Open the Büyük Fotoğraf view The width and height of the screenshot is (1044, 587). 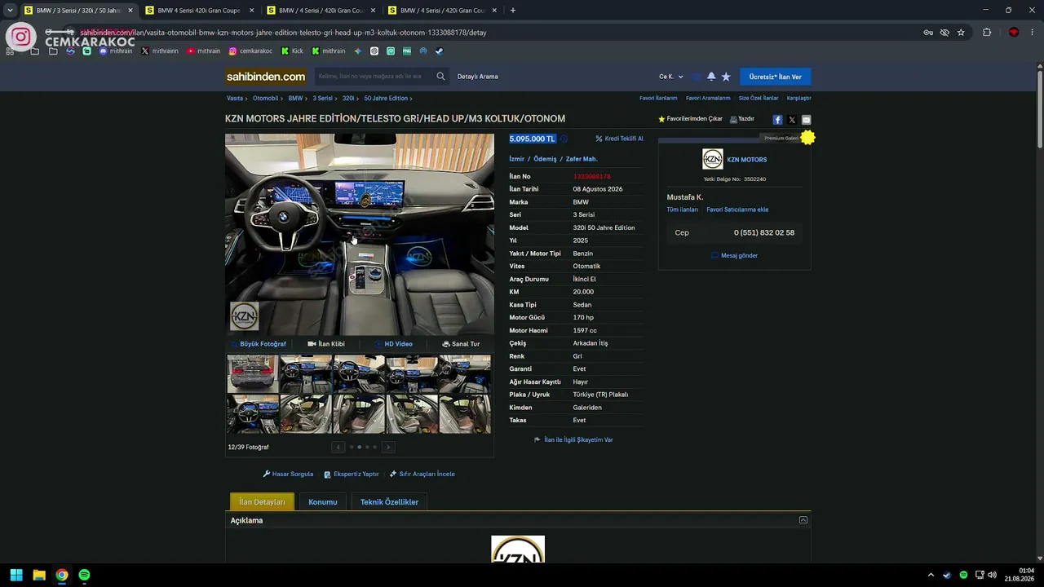tap(259, 344)
